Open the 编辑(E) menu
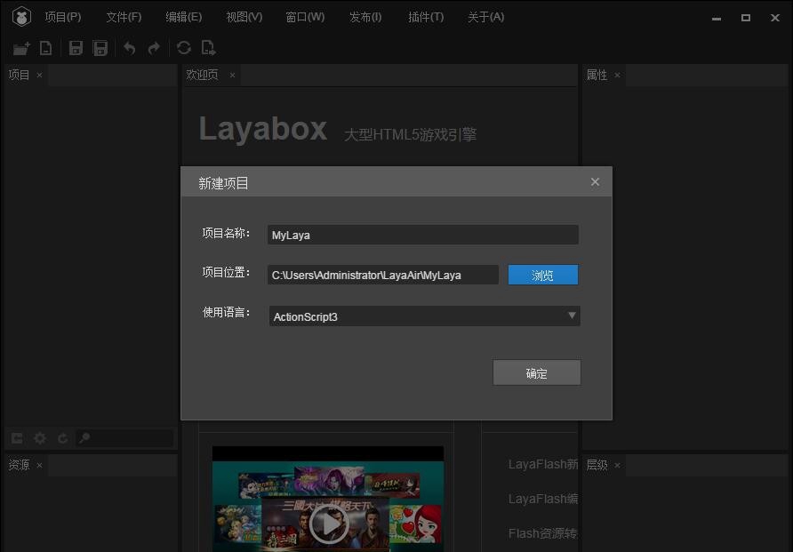Screen dimensions: 793x552 pyautogui.click(x=184, y=17)
